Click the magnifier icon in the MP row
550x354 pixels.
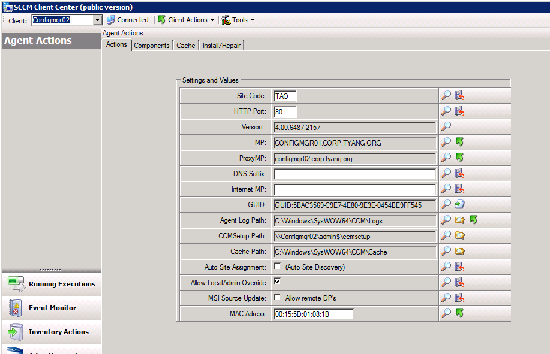[446, 142]
